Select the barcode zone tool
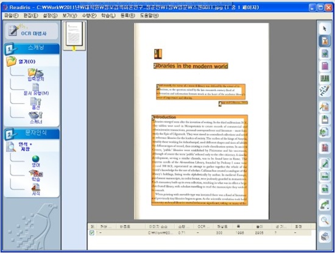This screenshot has width=335, height=253. (x=325, y=79)
